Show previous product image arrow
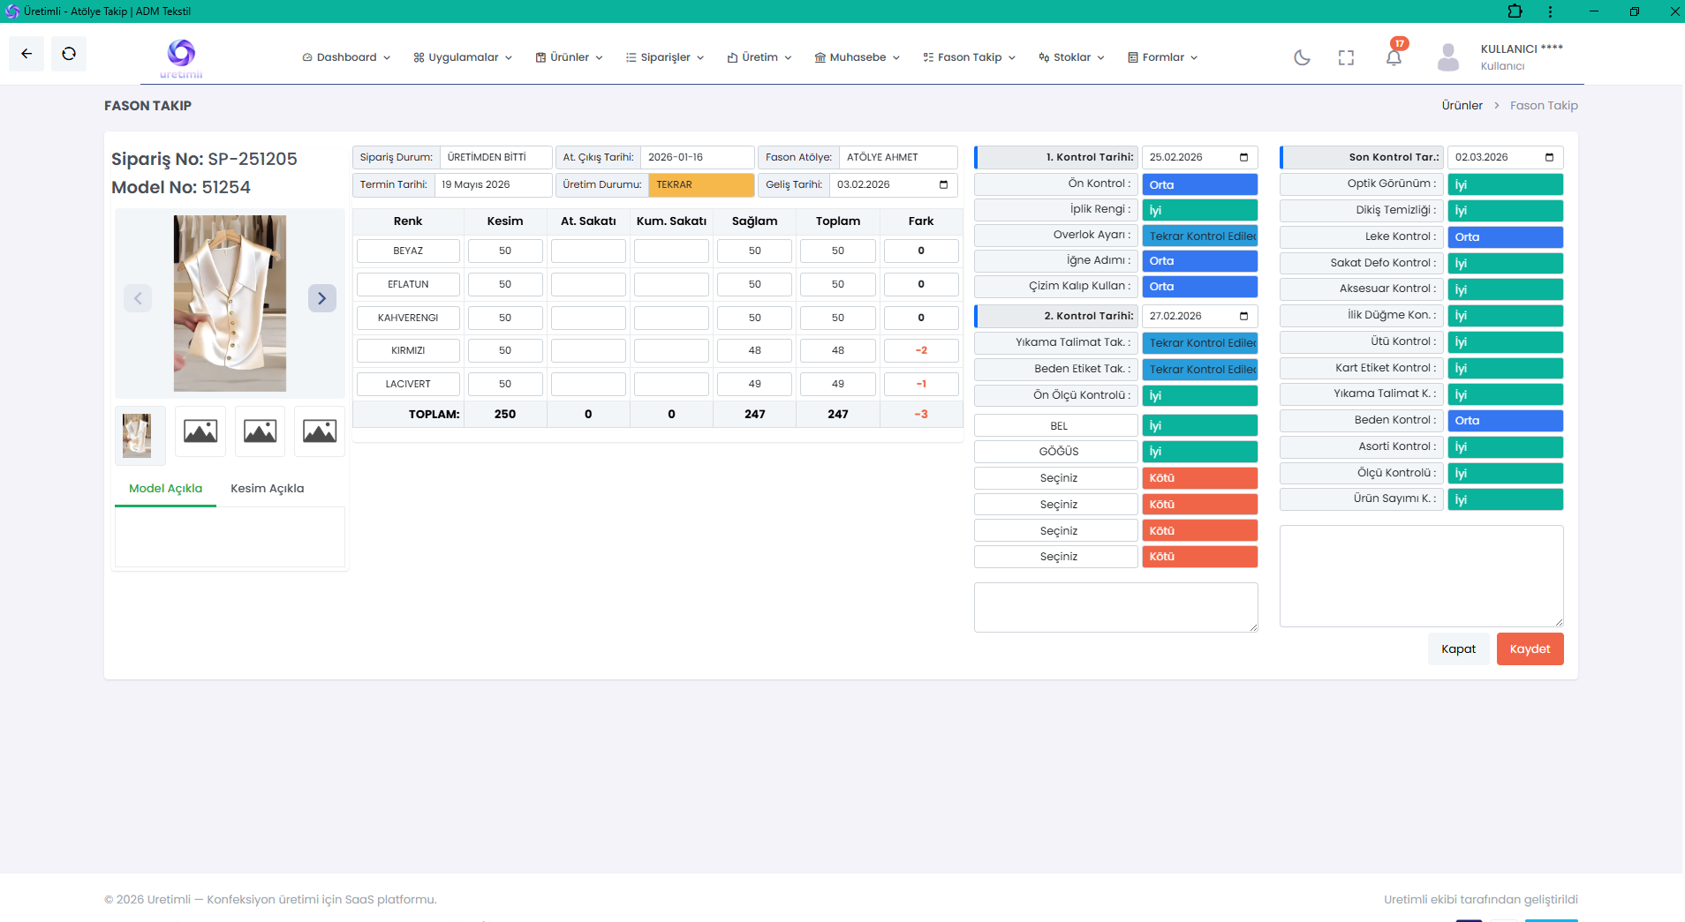 coord(138,298)
